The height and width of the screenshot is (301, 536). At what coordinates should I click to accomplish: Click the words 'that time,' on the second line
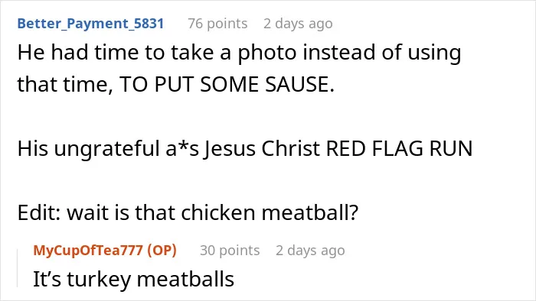click(65, 85)
